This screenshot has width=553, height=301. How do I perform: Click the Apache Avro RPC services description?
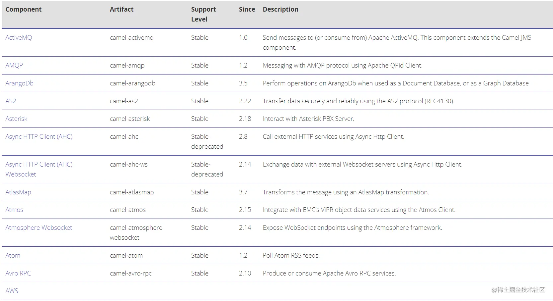click(329, 273)
